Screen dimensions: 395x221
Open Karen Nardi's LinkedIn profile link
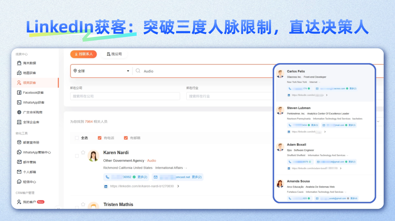(x=142, y=186)
